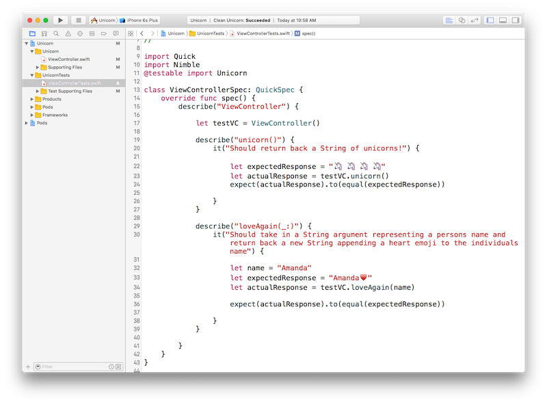Toggle the Navigator pane visibility
The image size is (547, 404).
pyautogui.click(x=490, y=21)
